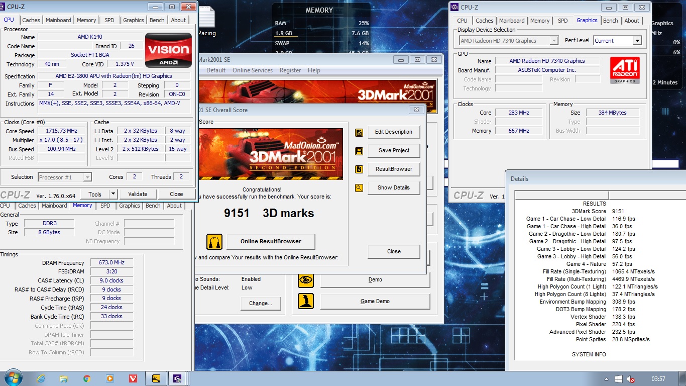Show hidden tray icons arrow
This screenshot has width=686, height=386.
606,379
